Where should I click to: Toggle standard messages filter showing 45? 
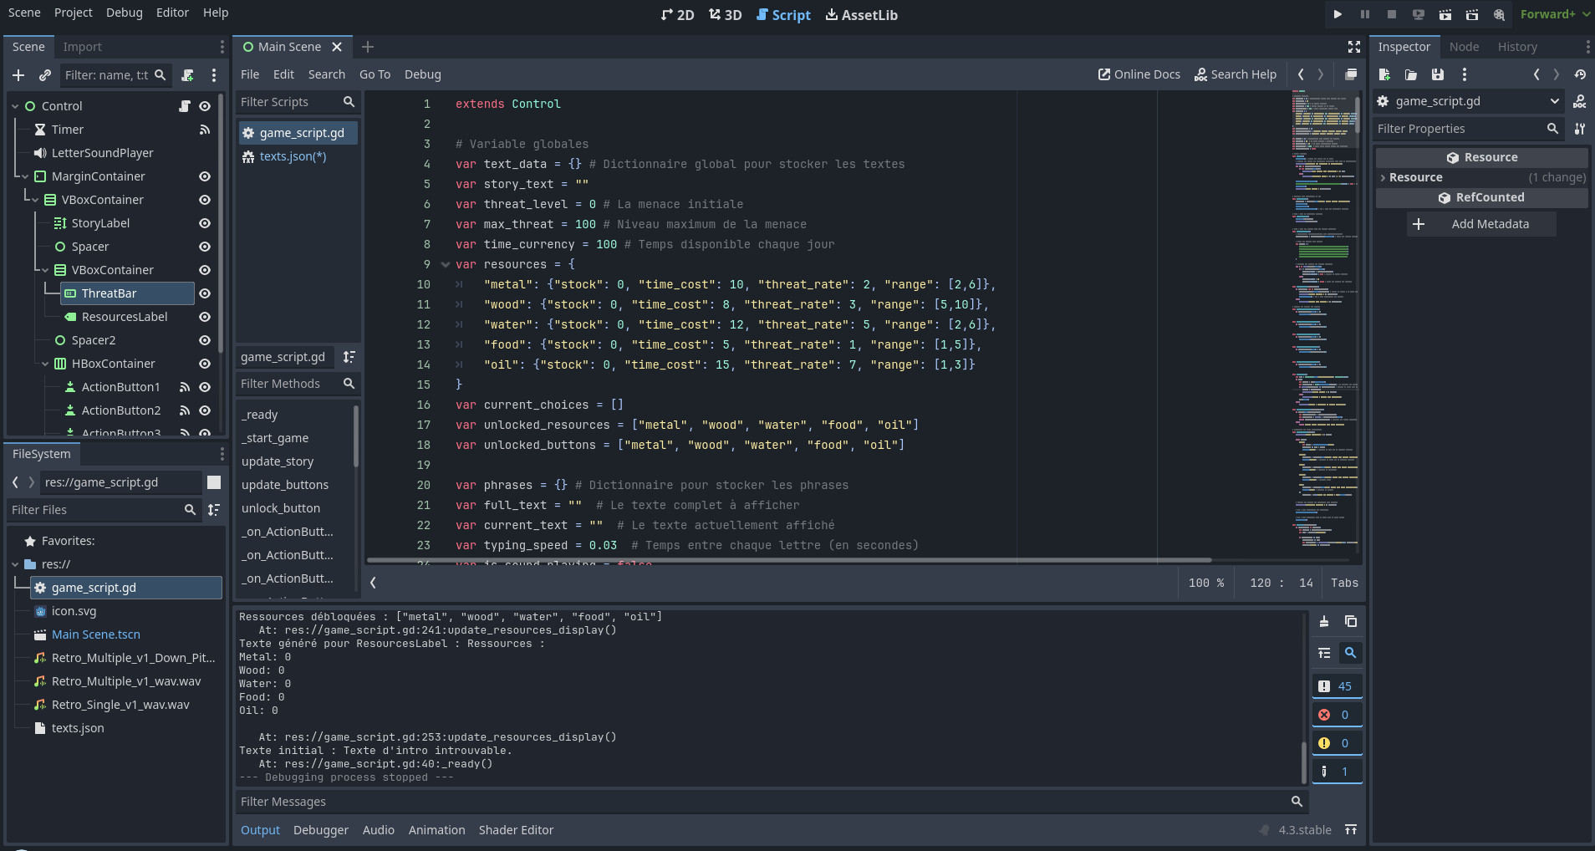(x=1338, y=686)
